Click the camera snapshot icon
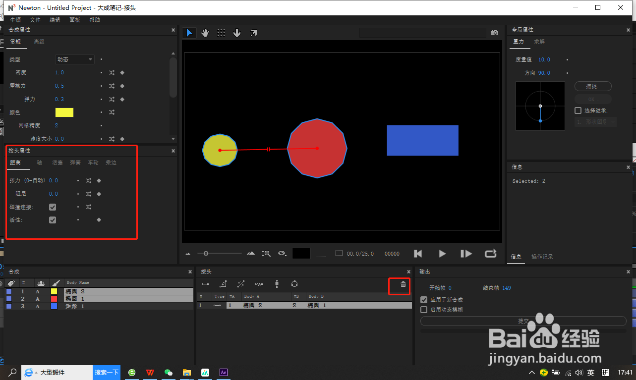 (495, 33)
